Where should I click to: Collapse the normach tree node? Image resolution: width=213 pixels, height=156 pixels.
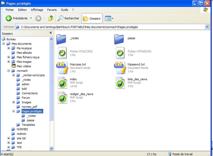pyautogui.click(x=8, y=70)
